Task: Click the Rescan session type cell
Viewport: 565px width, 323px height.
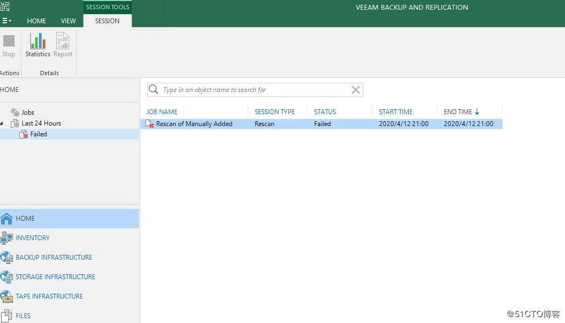Action: coord(264,124)
